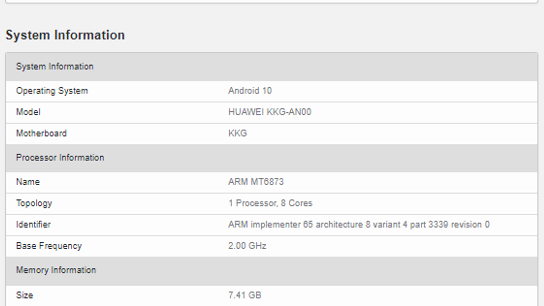Click the Operating System row label
This screenshot has width=544, height=306.
coord(52,91)
